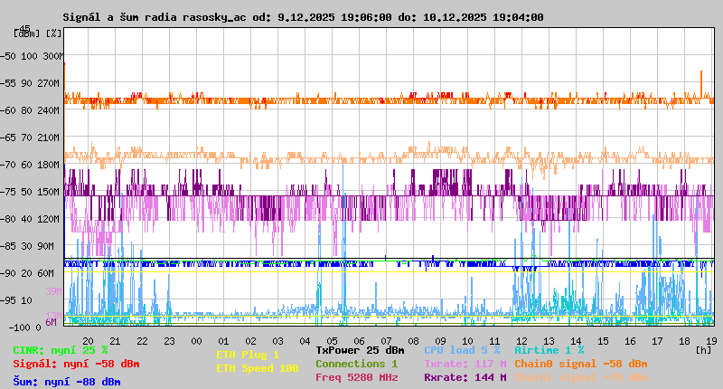Viewport: 723px width, 389px height.
Task: Click the '-75 50 150M' y-axis label
Action: (x=30, y=192)
